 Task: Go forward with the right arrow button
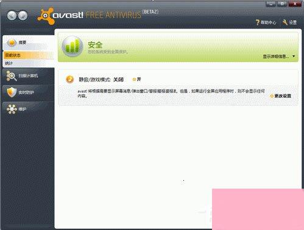[x=23, y=15]
